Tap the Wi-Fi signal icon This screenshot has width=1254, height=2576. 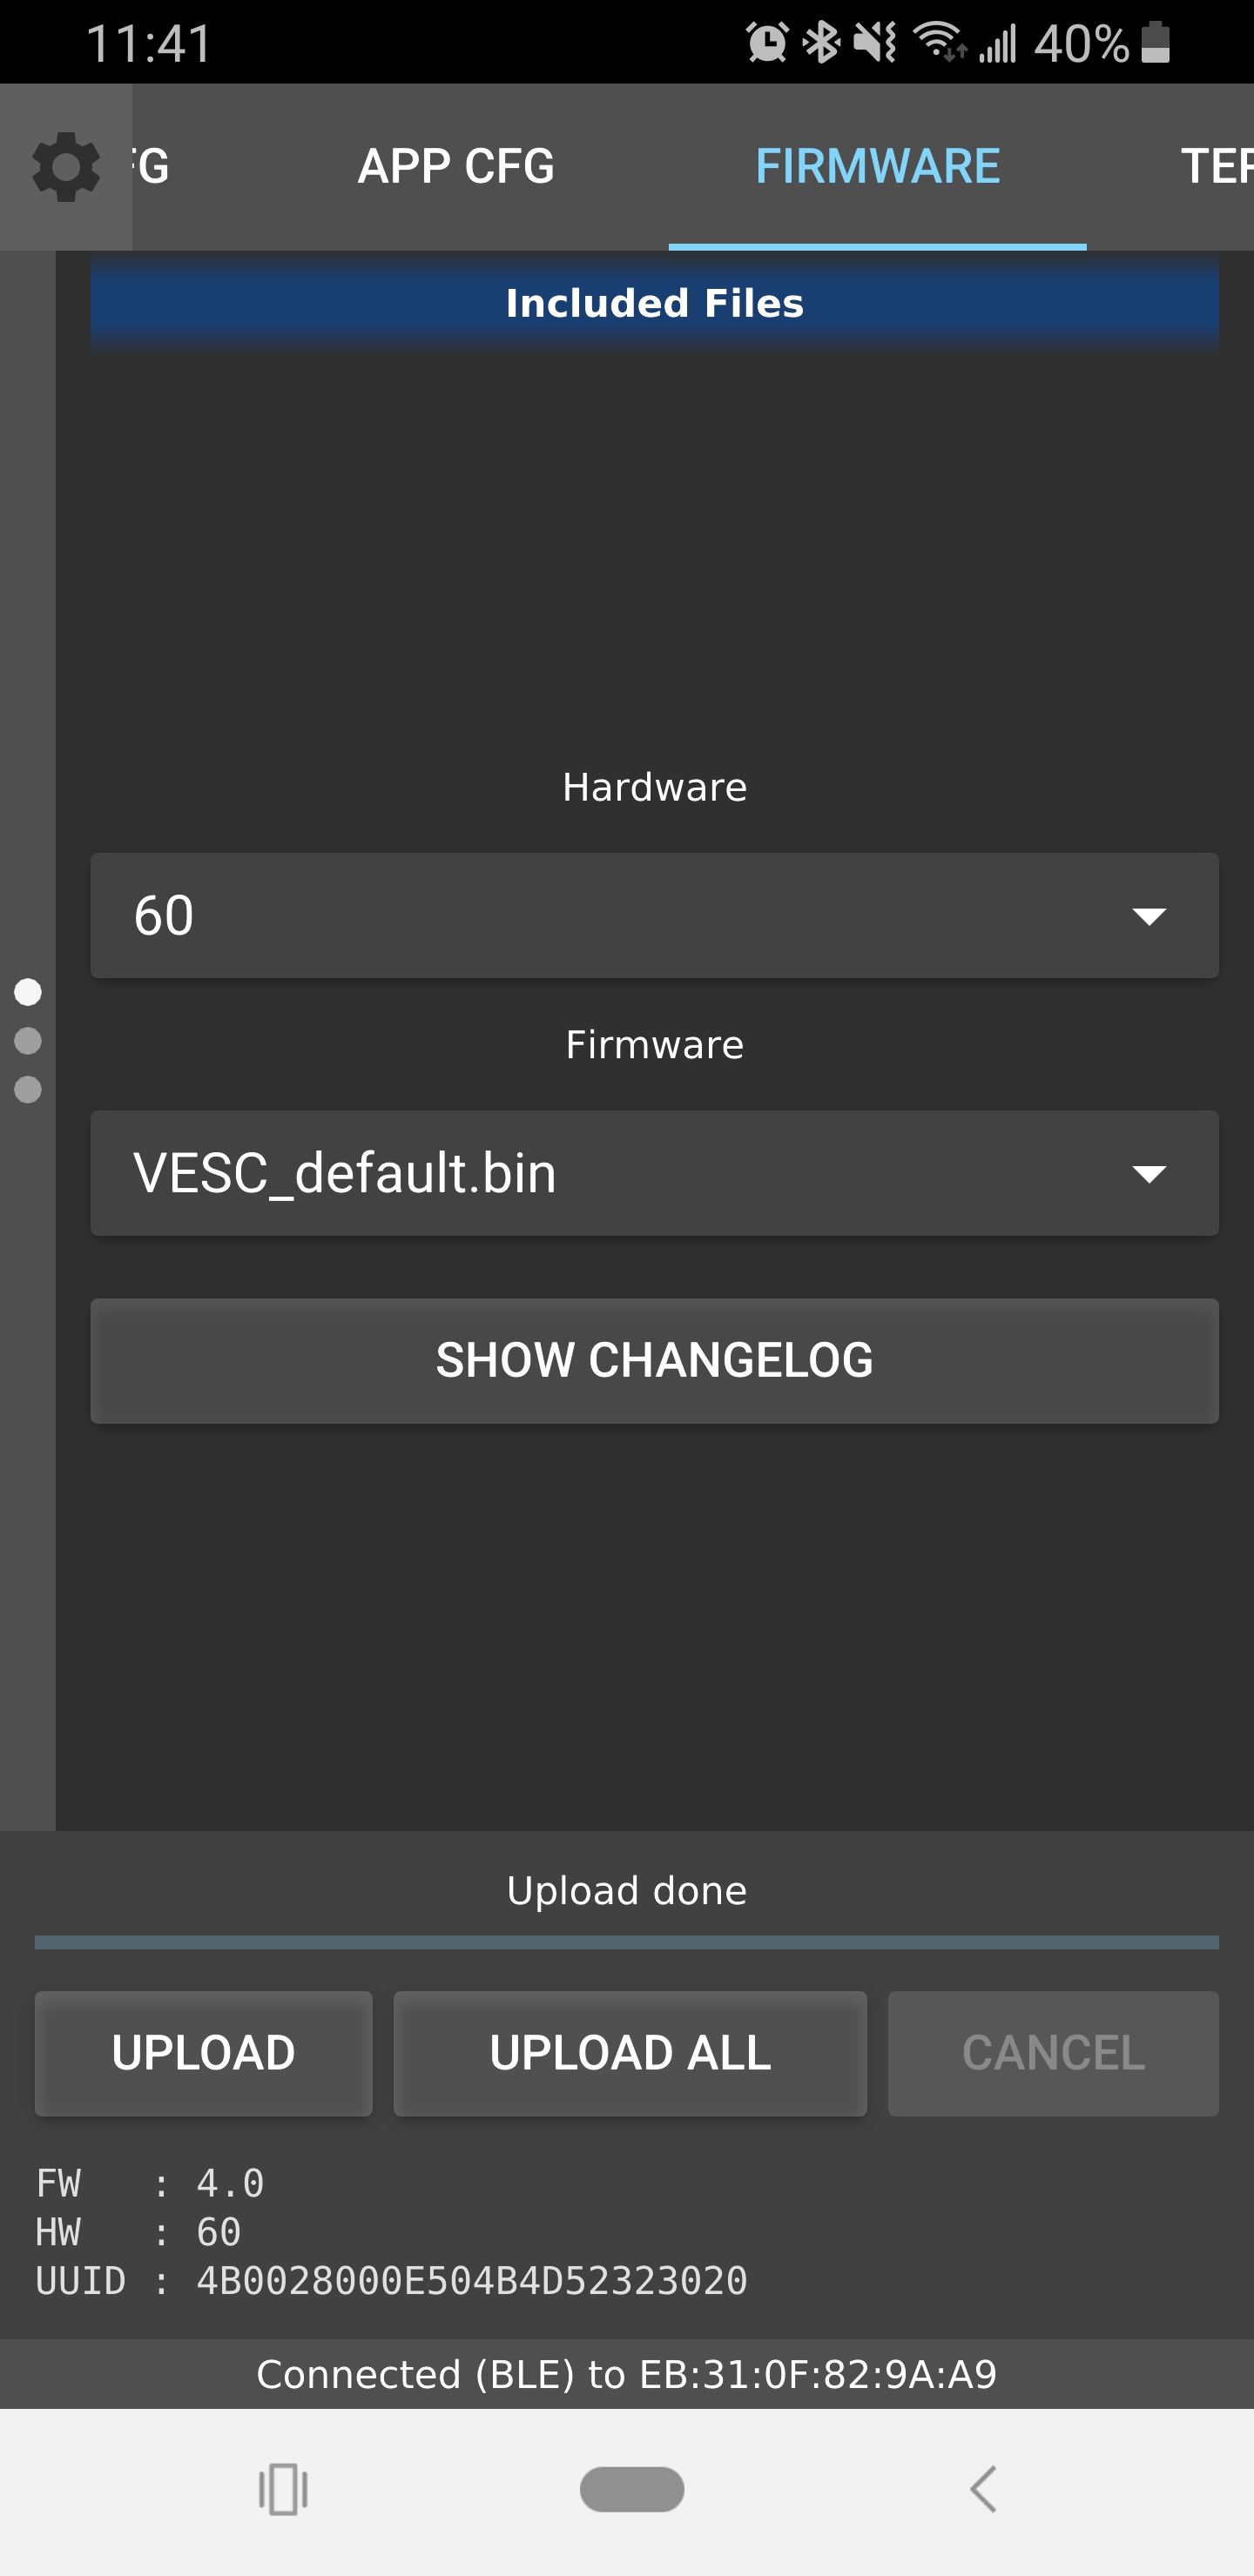(940, 43)
